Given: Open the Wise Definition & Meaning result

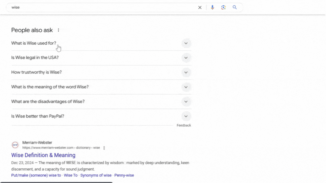Looking at the screenshot, I should pyautogui.click(x=43, y=155).
